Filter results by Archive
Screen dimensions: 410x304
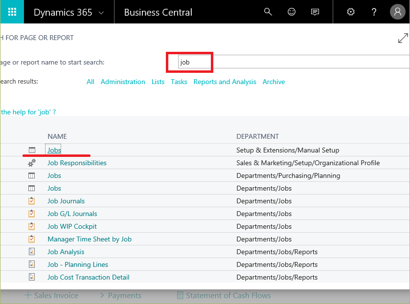click(x=273, y=82)
